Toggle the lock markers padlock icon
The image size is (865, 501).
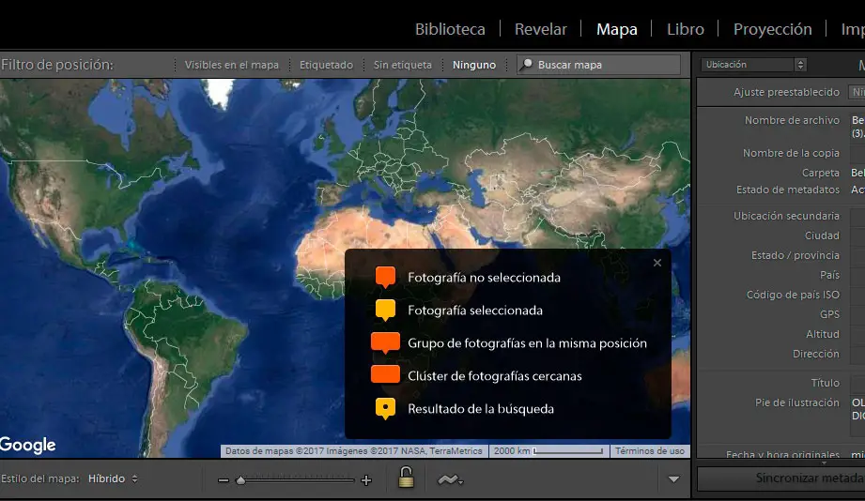pos(406,478)
